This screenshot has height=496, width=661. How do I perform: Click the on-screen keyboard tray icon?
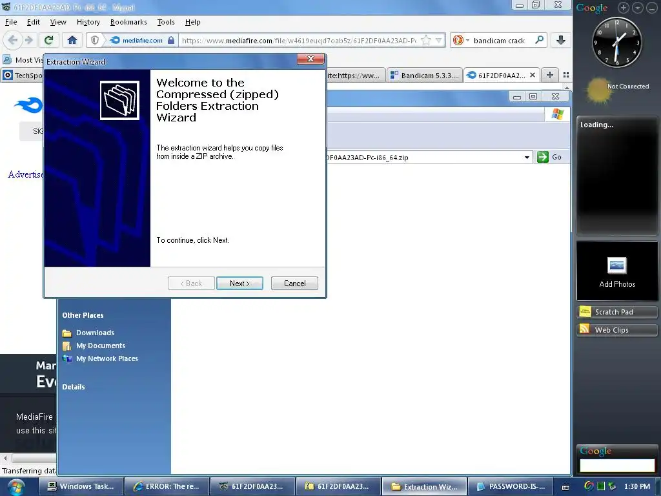[x=565, y=487]
